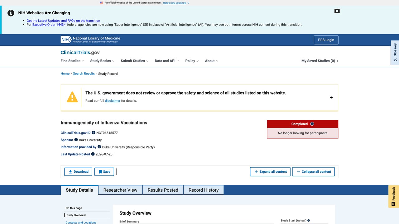Image resolution: width=399 pixels, height=224 pixels.
Task: Click the info icon next to ClinicalTrials.gov ID
Action: point(94,133)
